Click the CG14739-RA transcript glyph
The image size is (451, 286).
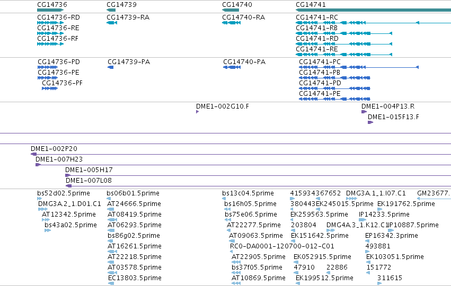click(x=112, y=23)
